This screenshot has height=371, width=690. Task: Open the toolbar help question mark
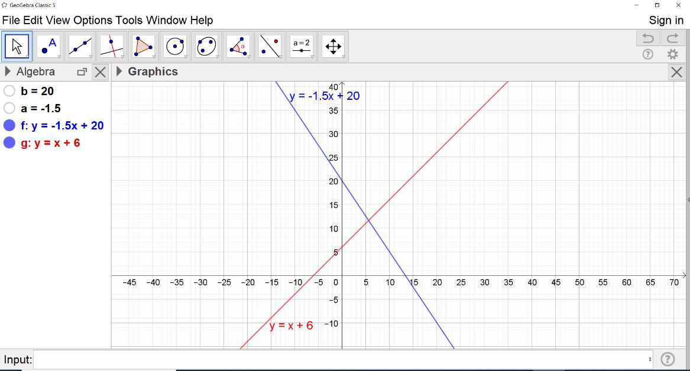click(x=648, y=54)
